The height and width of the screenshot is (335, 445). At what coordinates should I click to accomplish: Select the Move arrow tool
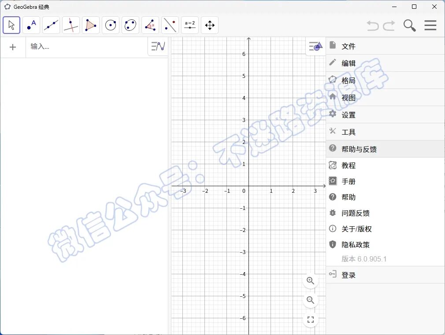tap(11, 25)
